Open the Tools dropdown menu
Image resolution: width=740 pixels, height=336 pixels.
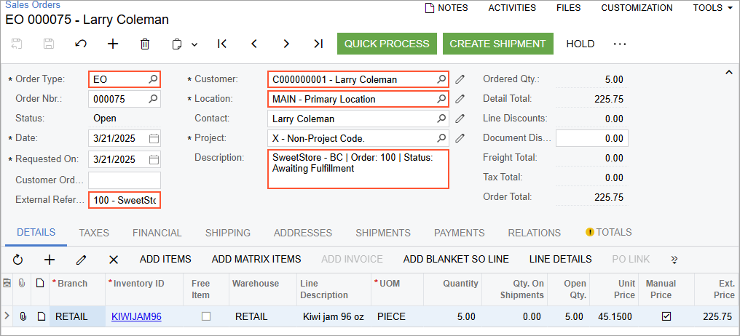point(713,8)
